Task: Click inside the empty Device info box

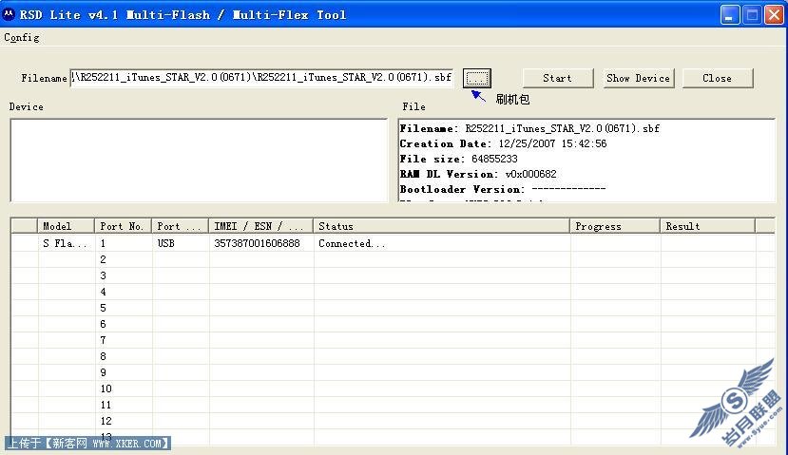Action: point(199,161)
